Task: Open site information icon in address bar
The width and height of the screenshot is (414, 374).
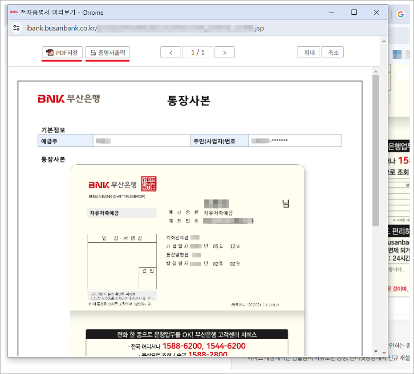Action: pos(16,28)
